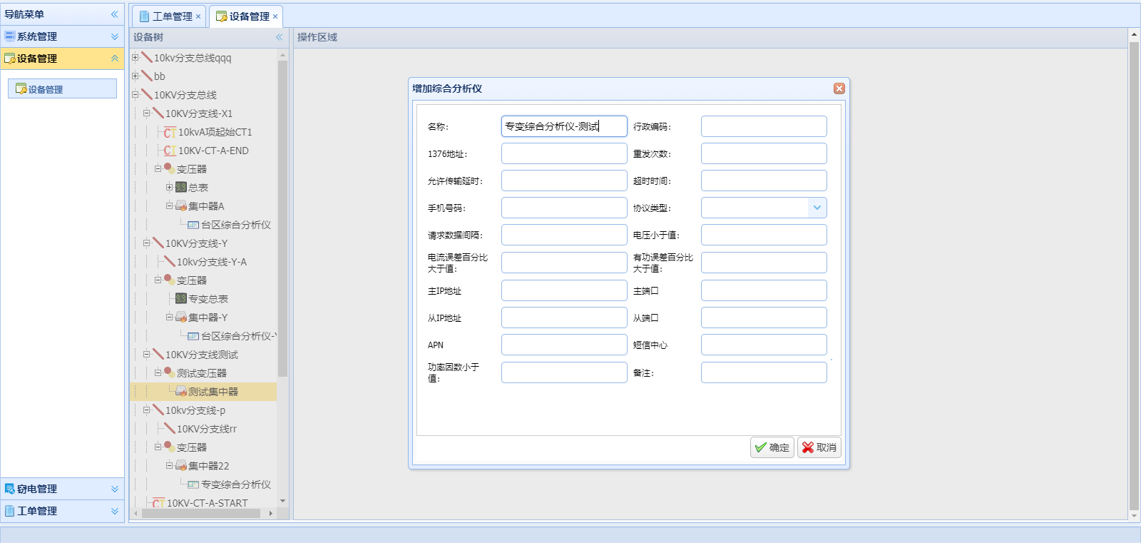
Task: Expand the 窃电管理 accordion section
Action: pyautogui.click(x=115, y=489)
